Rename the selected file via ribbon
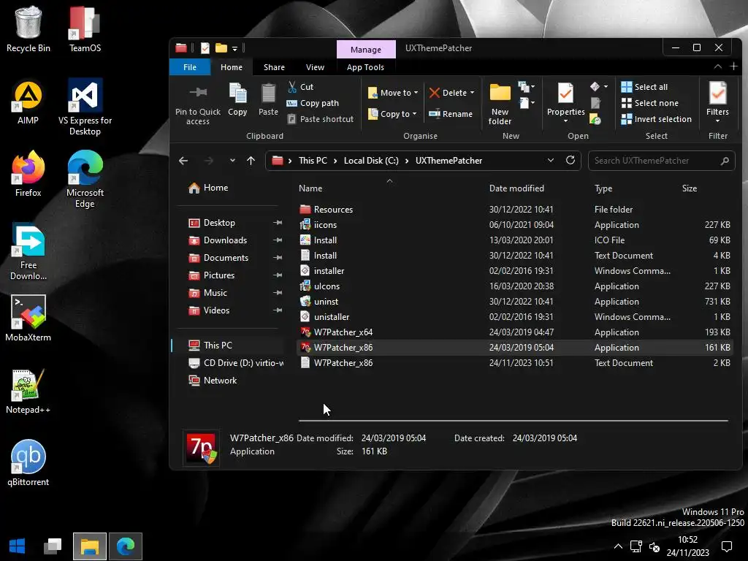This screenshot has height=561, width=748. (451, 114)
